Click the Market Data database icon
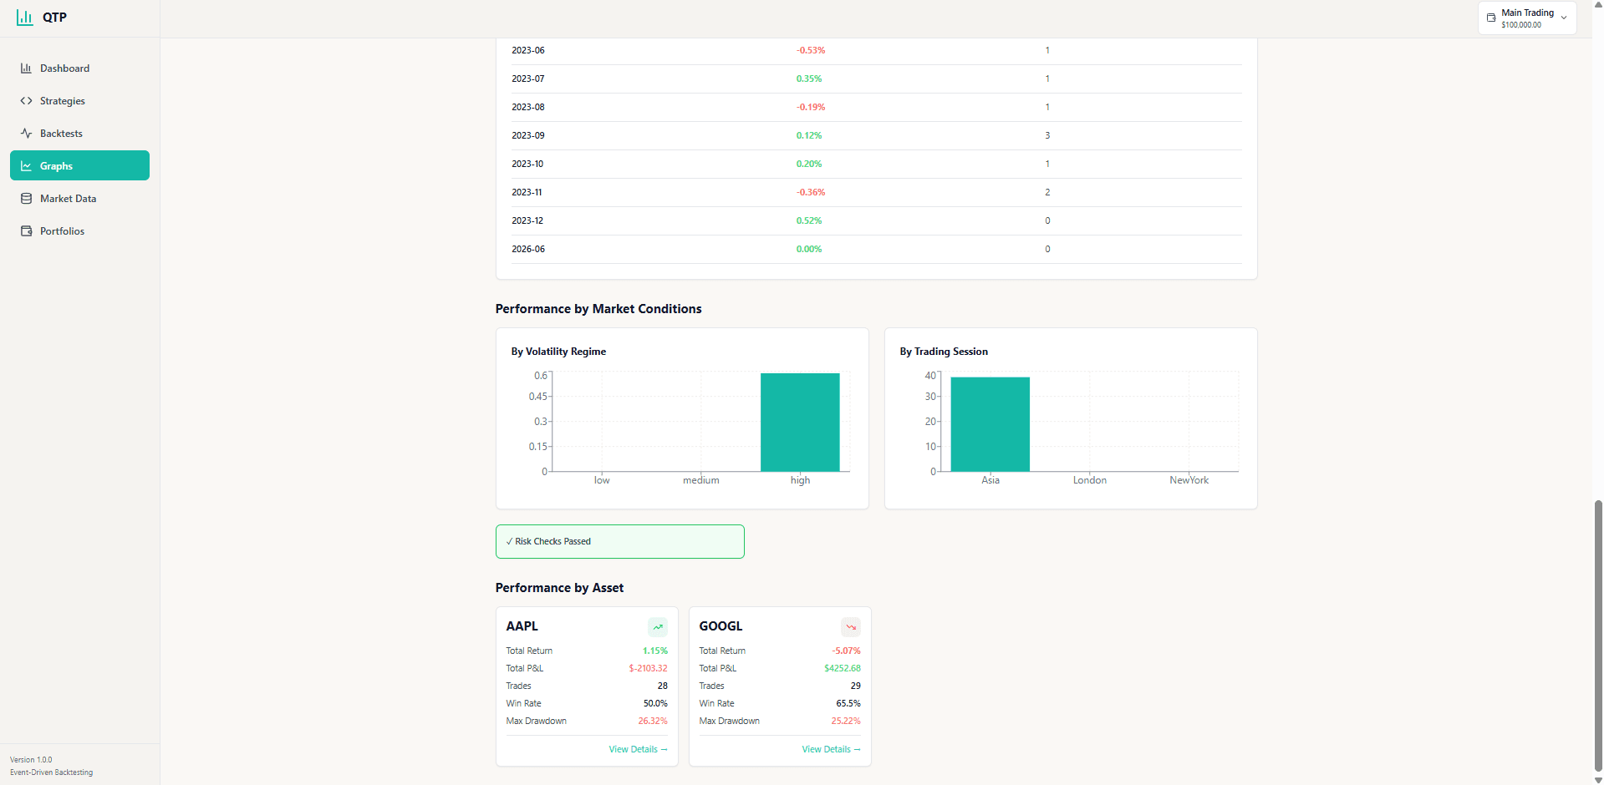 (26, 199)
